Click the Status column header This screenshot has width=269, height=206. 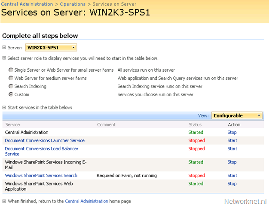tap(195, 124)
